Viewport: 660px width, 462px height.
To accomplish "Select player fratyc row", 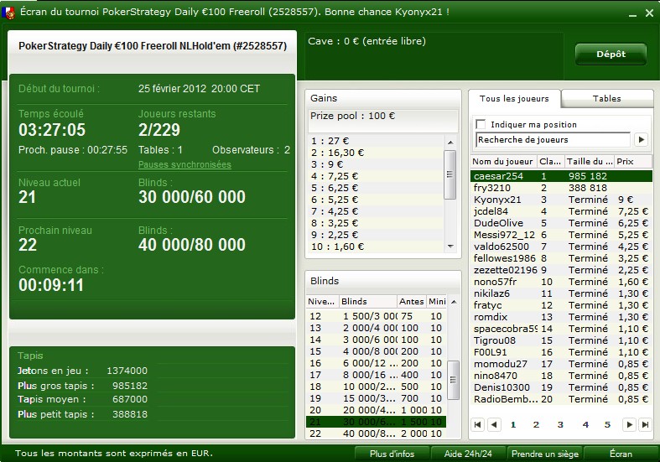I will (x=561, y=305).
